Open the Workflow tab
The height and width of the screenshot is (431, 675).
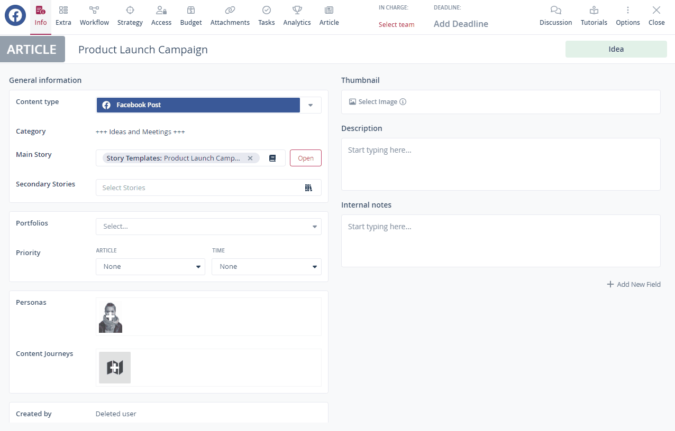pyautogui.click(x=94, y=16)
